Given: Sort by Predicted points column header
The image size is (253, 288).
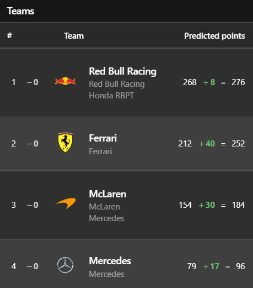Looking at the screenshot, I should click(214, 36).
